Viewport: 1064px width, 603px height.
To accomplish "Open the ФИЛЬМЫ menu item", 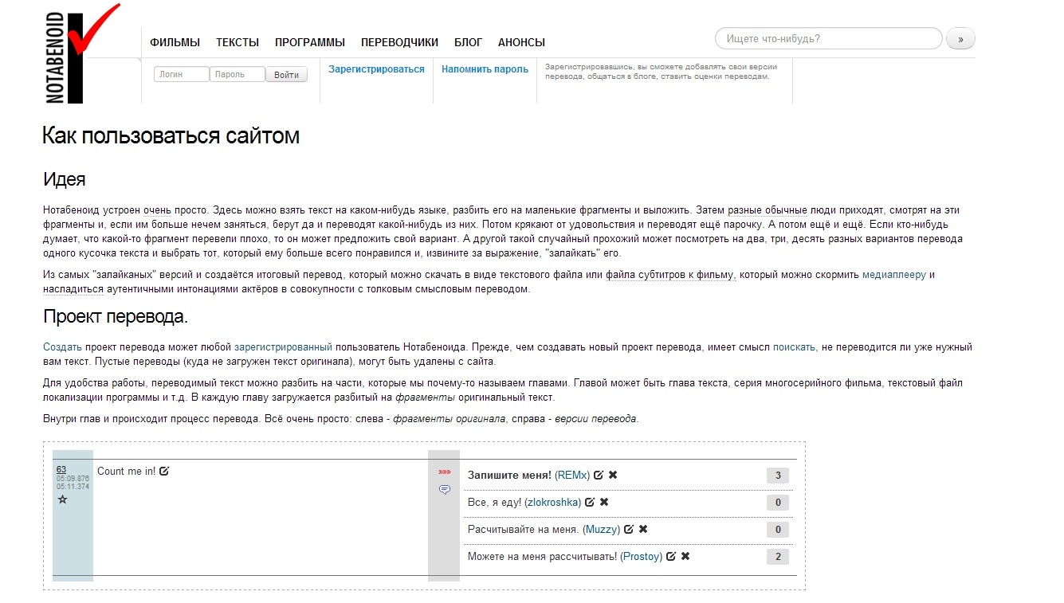I will tap(175, 42).
